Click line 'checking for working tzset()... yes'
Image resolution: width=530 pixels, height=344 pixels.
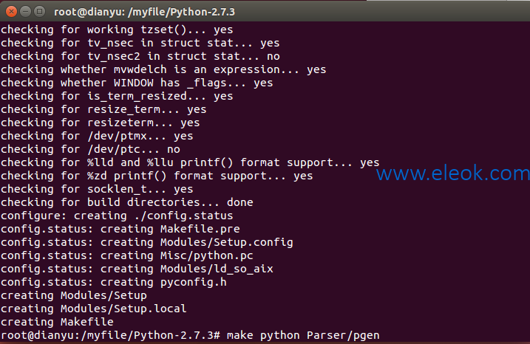pyautogui.click(x=117, y=30)
